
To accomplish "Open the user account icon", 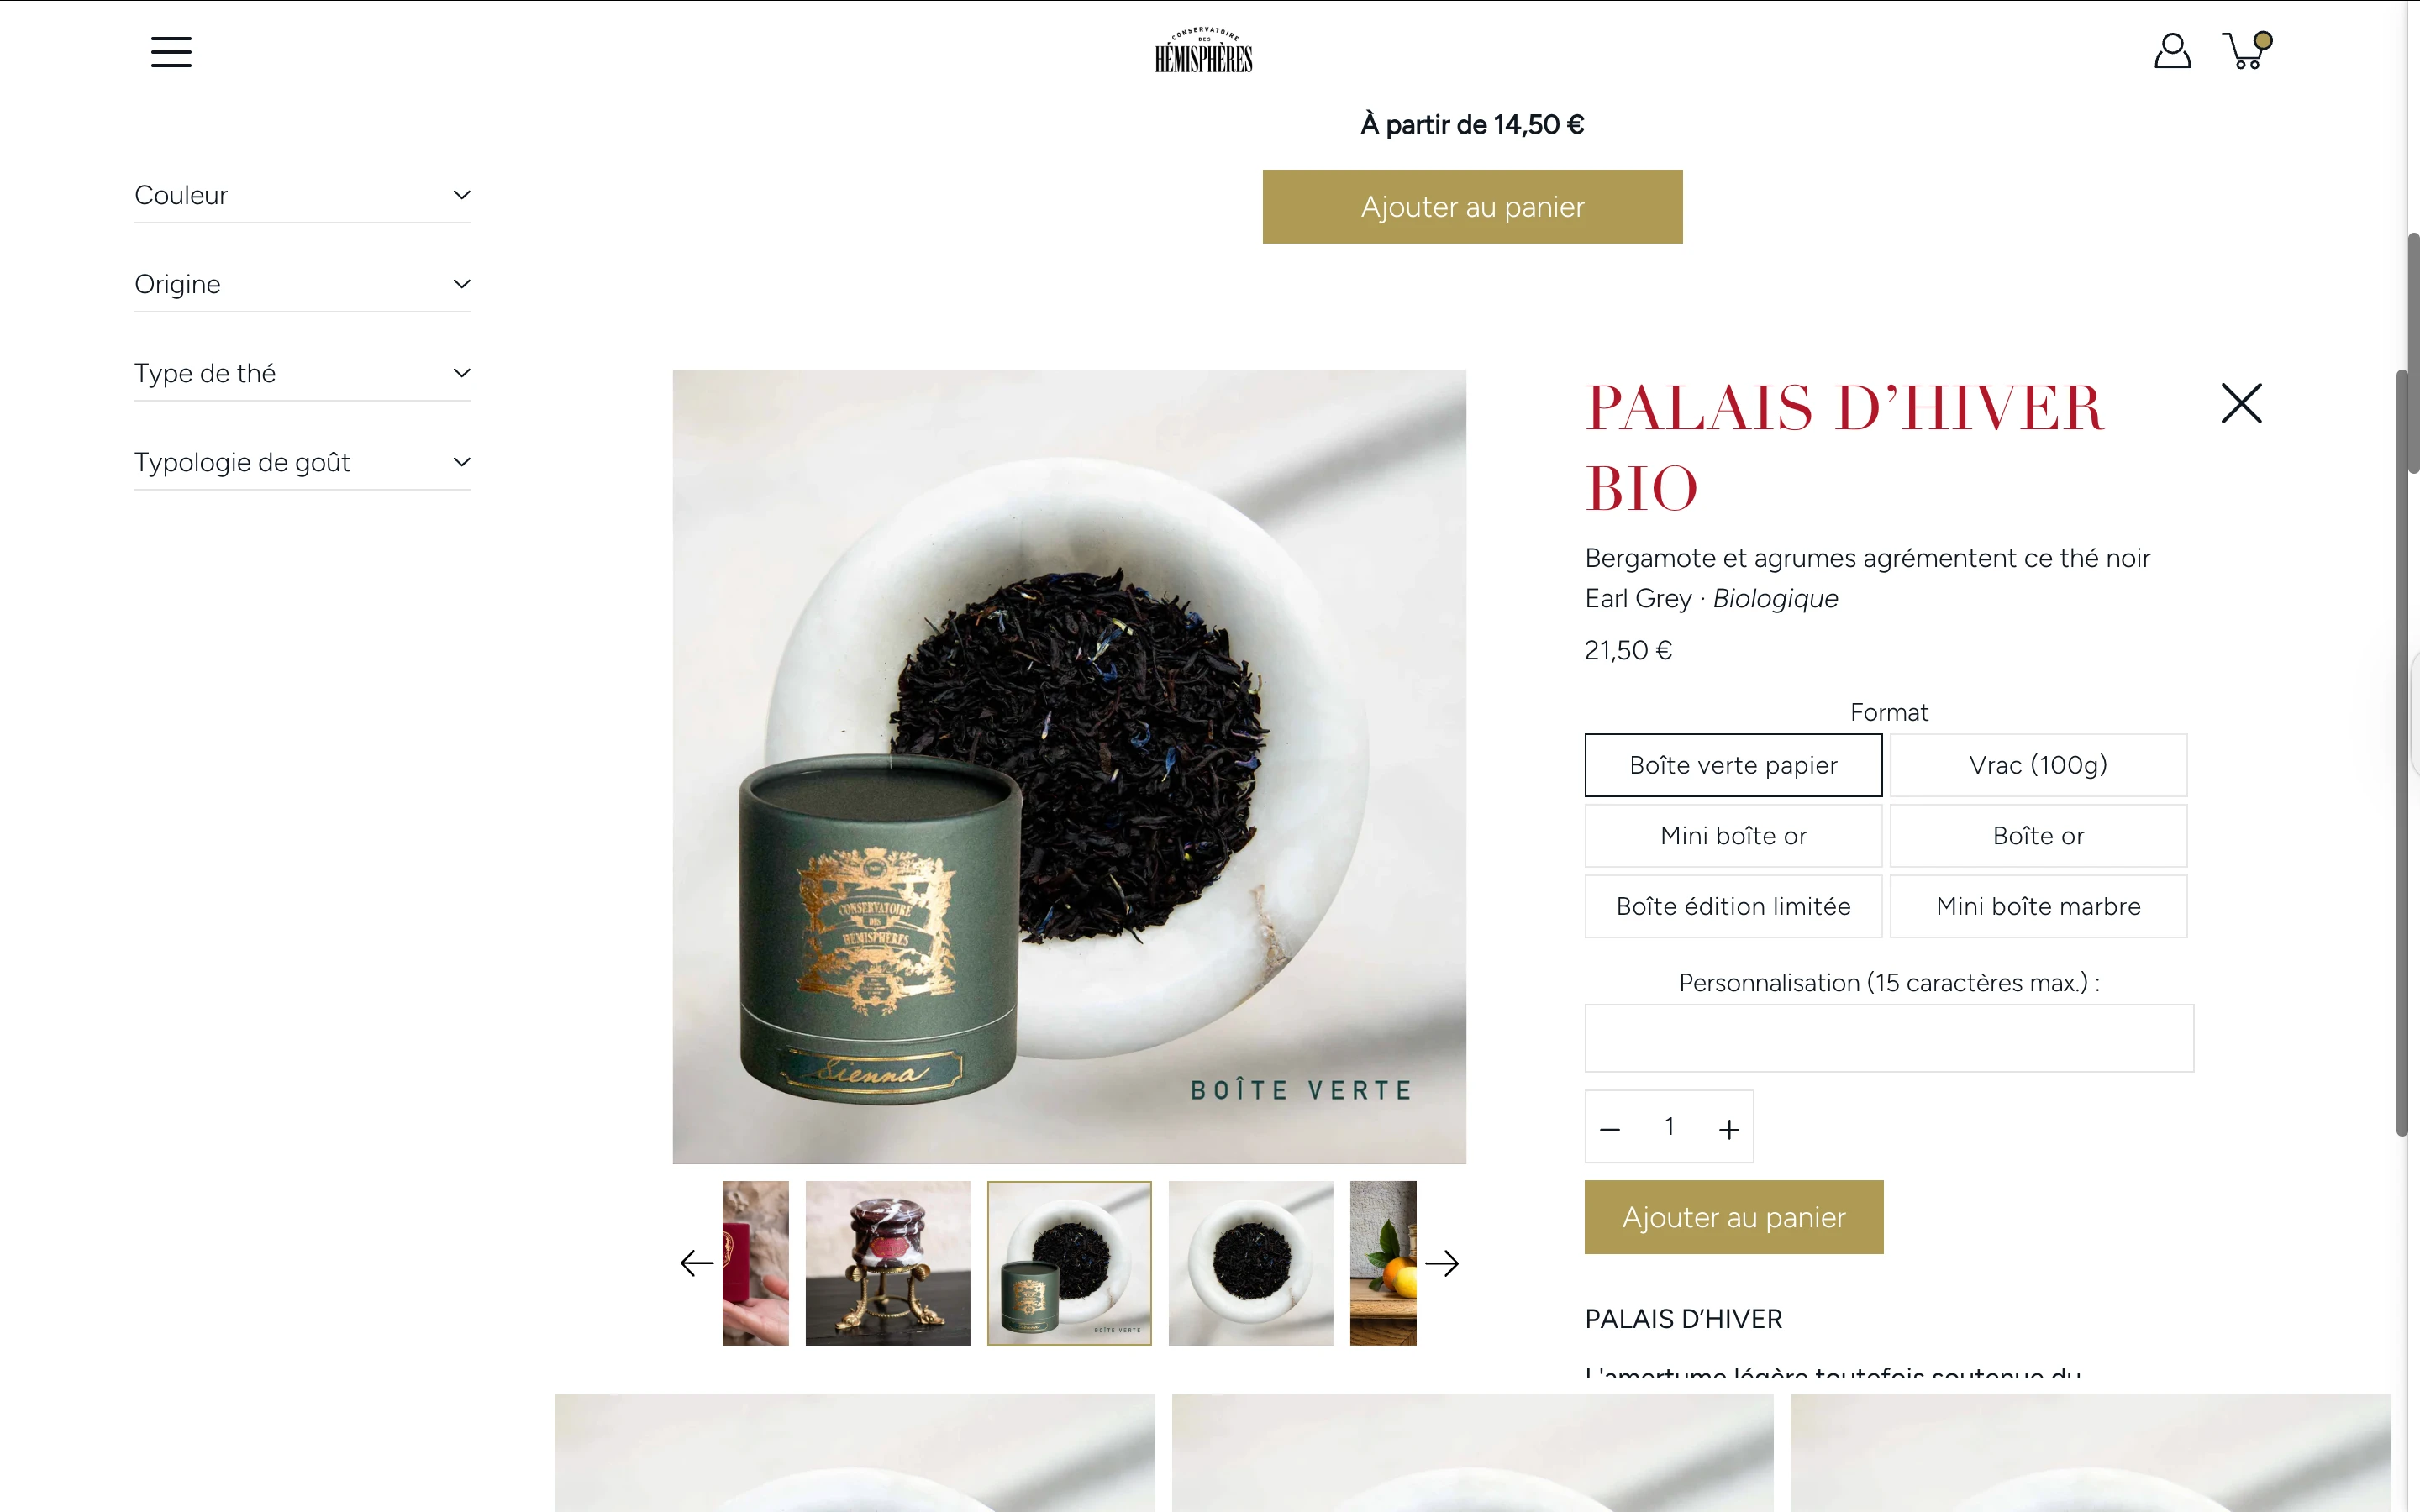I will pos(2172,51).
